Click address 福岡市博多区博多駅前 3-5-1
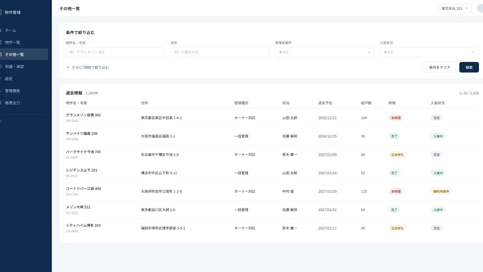483x272 pixels. click(163, 228)
